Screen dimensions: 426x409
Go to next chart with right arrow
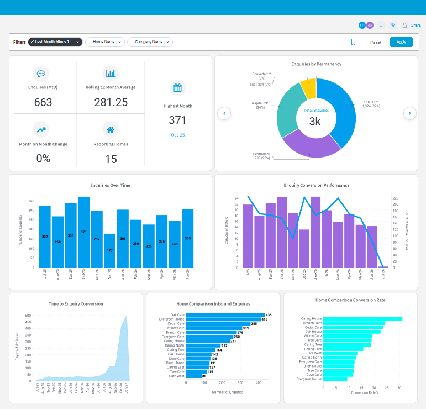coord(409,113)
